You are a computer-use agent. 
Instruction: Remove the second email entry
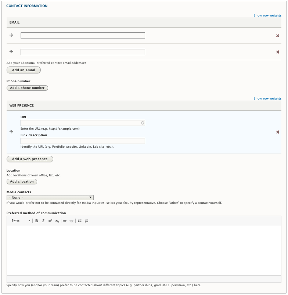(278, 51)
